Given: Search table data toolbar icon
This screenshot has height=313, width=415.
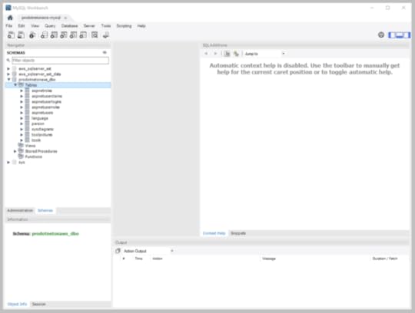Looking at the screenshot, I should [x=95, y=35].
